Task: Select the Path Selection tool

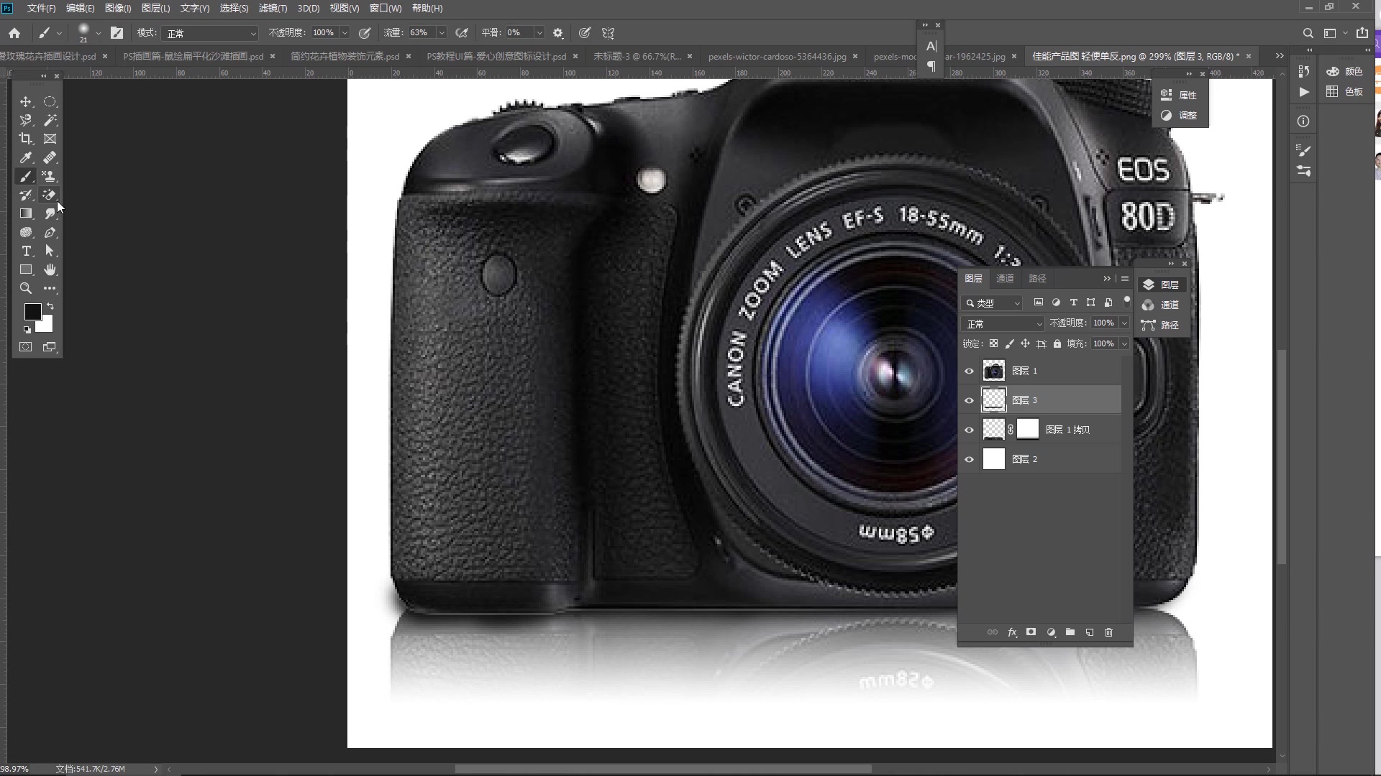Action: click(x=50, y=251)
